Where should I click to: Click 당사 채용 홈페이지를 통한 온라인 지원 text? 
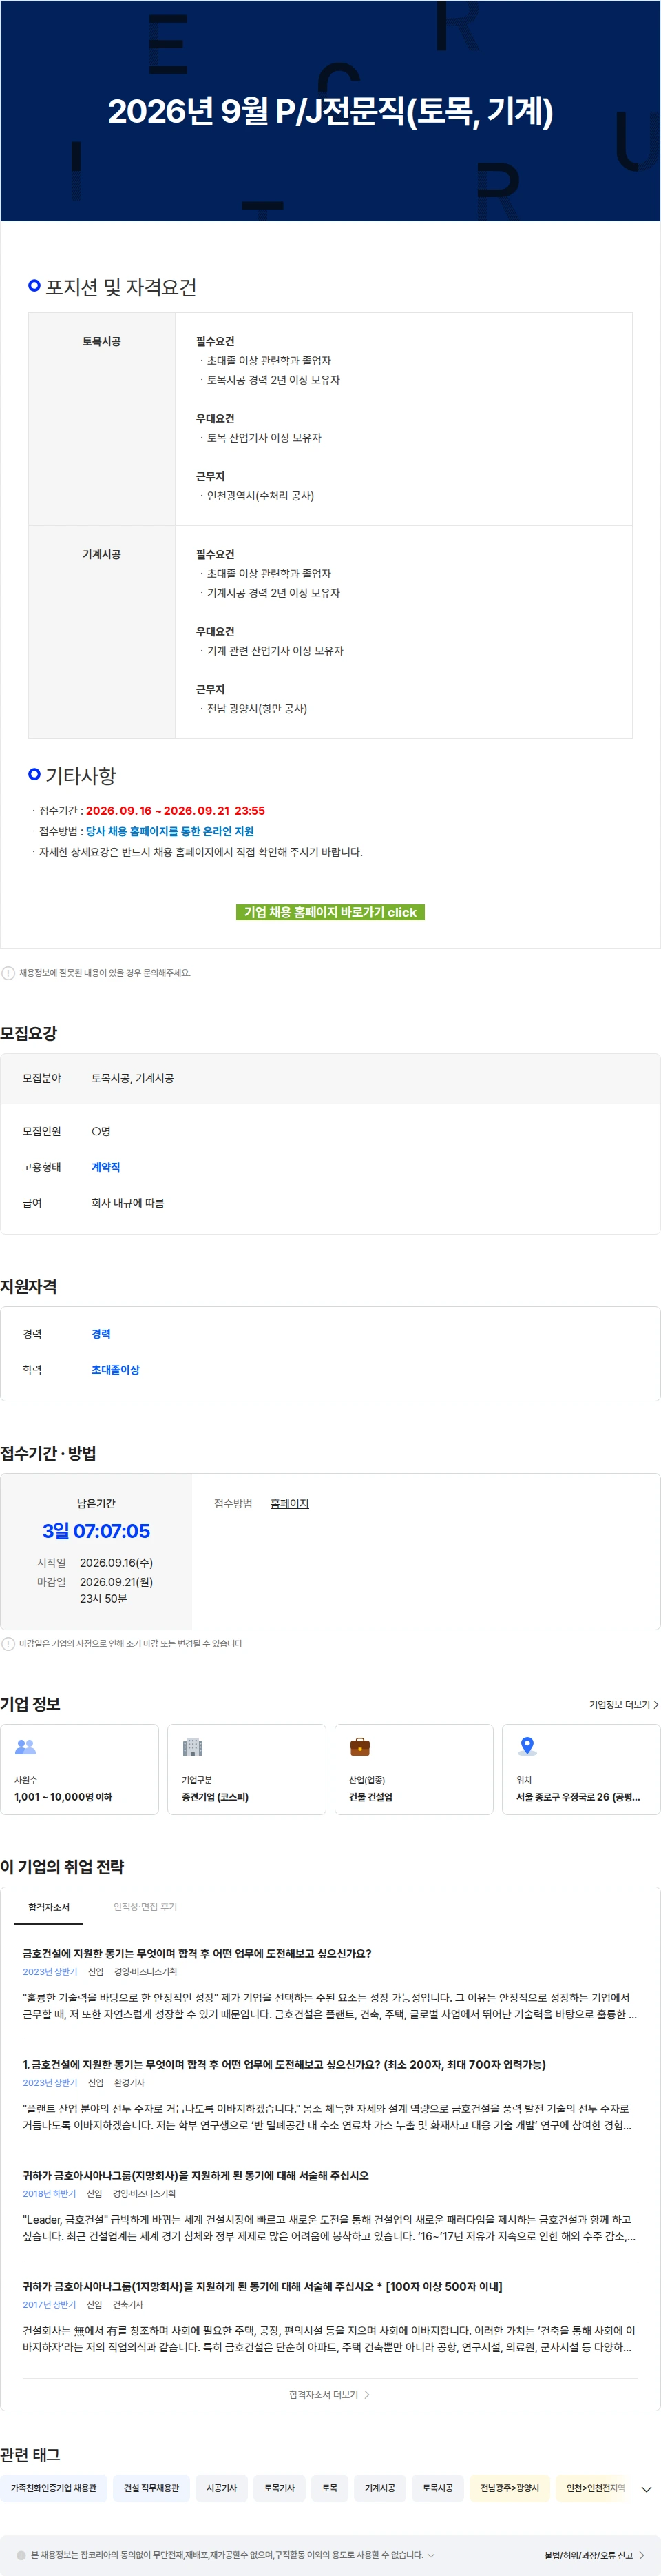[170, 831]
